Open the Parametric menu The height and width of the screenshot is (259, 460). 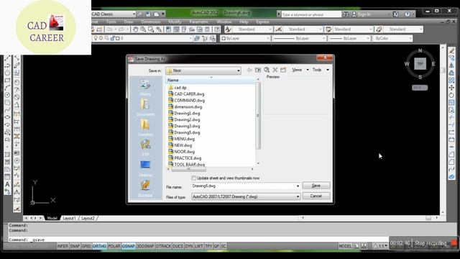[199, 22]
